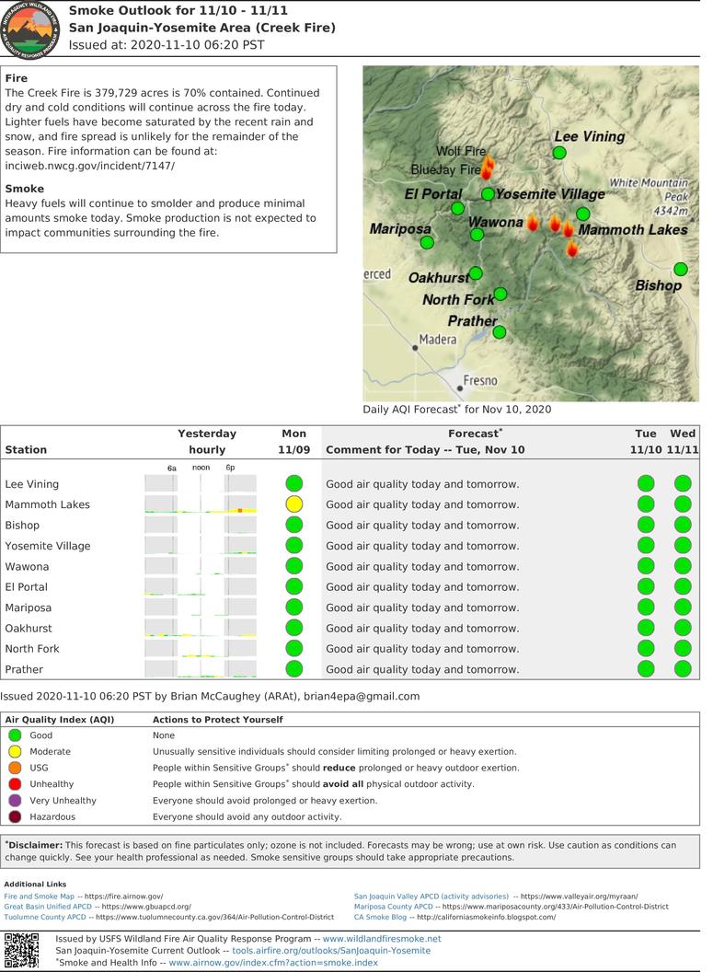713x972 pixels.
Task: Click Bishop Tue 11/10 forecast circle
Action: (x=646, y=525)
